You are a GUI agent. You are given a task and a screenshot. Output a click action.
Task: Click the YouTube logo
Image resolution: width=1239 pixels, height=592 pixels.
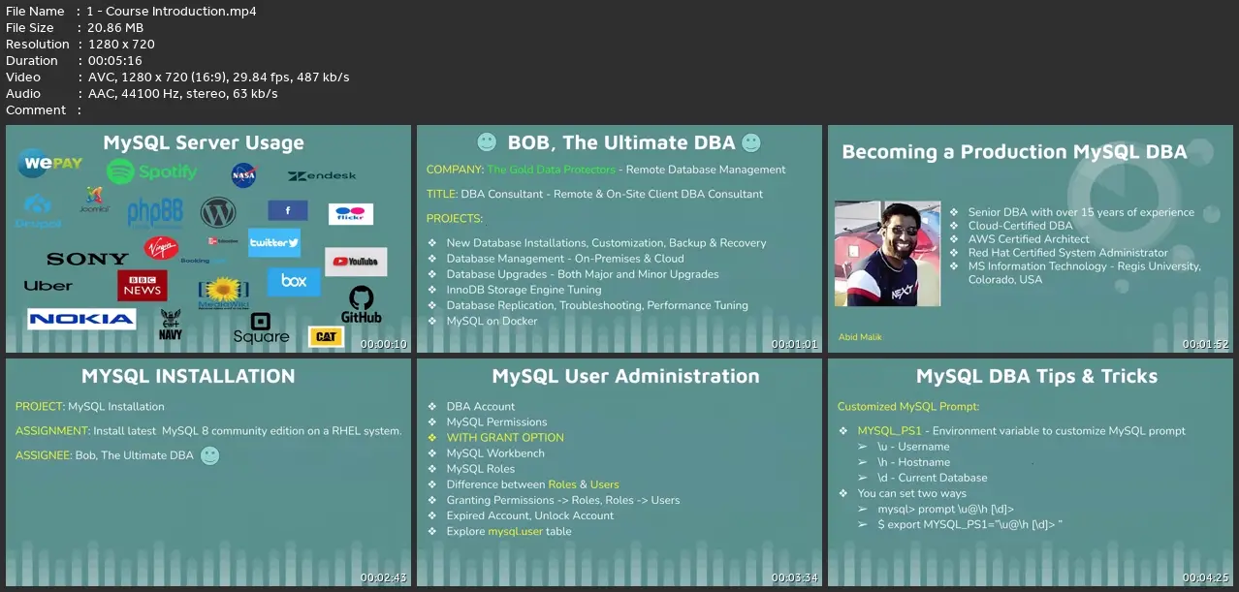(356, 262)
